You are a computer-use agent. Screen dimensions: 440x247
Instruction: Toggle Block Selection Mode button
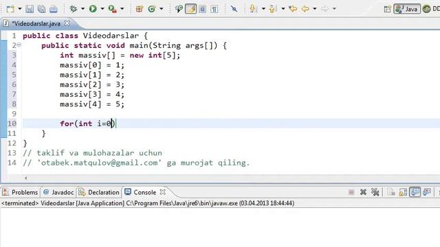coord(202,9)
